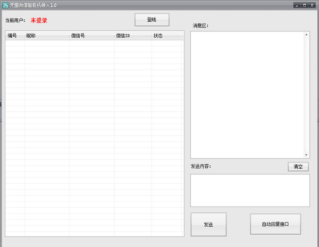Maximize the robot application window

tap(304, 5)
